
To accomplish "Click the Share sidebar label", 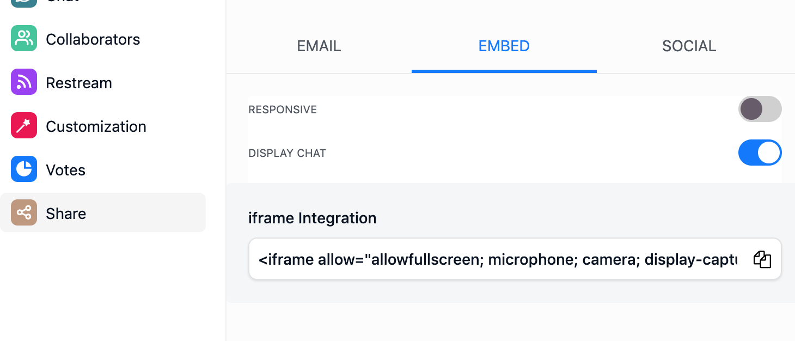I will click(x=66, y=214).
